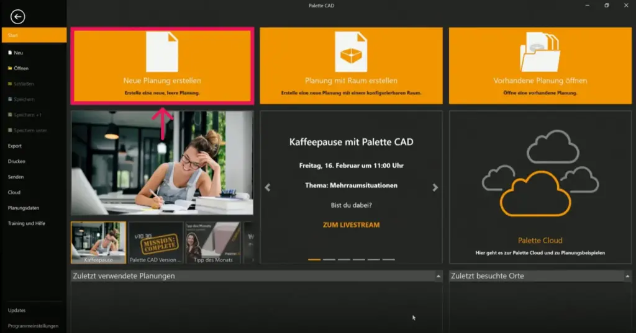This screenshot has height=333, width=636.
Task: Go to previous news slide arrow
Action: click(x=268, y=187)
